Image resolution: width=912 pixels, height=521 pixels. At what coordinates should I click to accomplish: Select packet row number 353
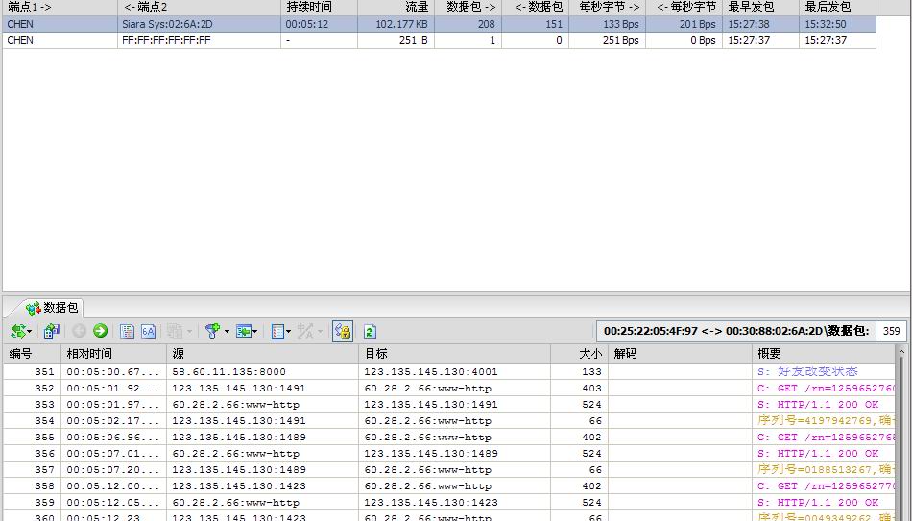(288, 405)
